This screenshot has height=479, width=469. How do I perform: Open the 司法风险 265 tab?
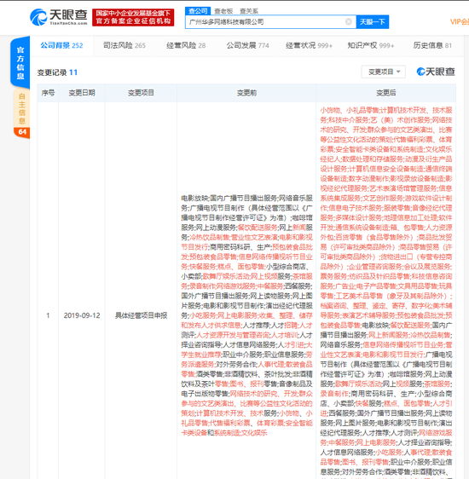coord(124,45)
